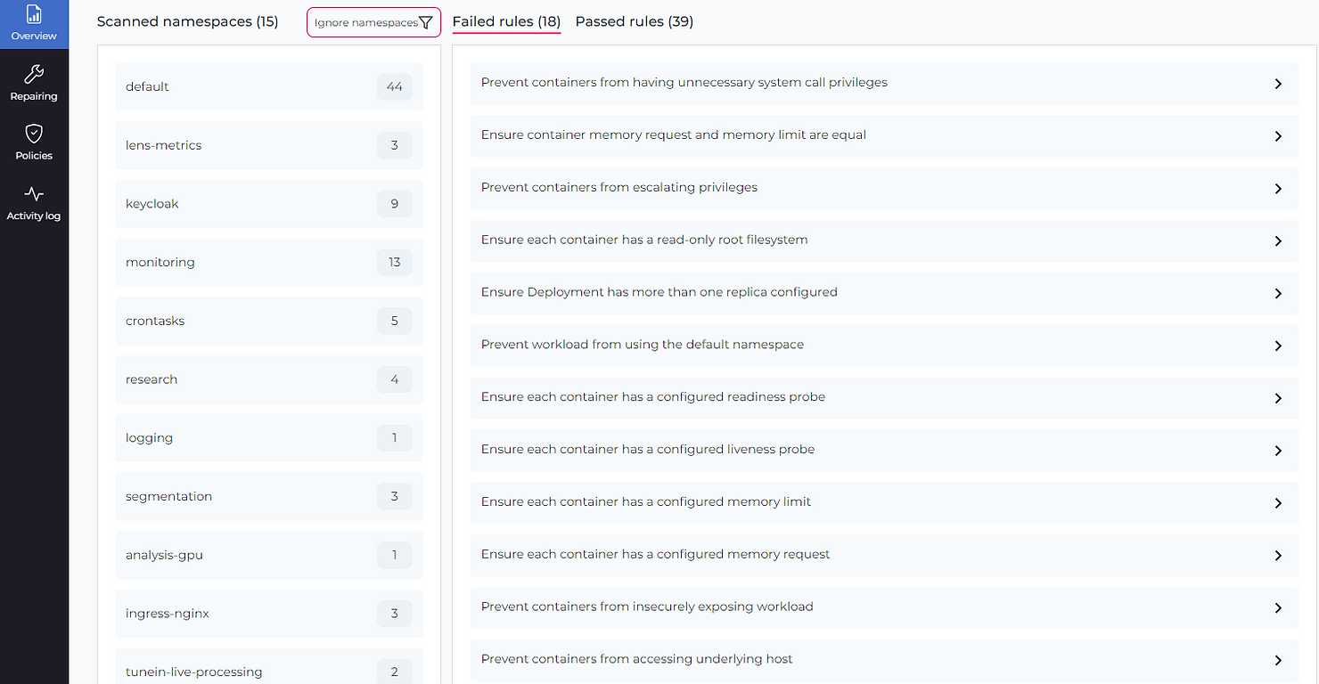Open the Overview sidebar icon
Viewport: 1319px width, 684px height.
tap(34, 14)
